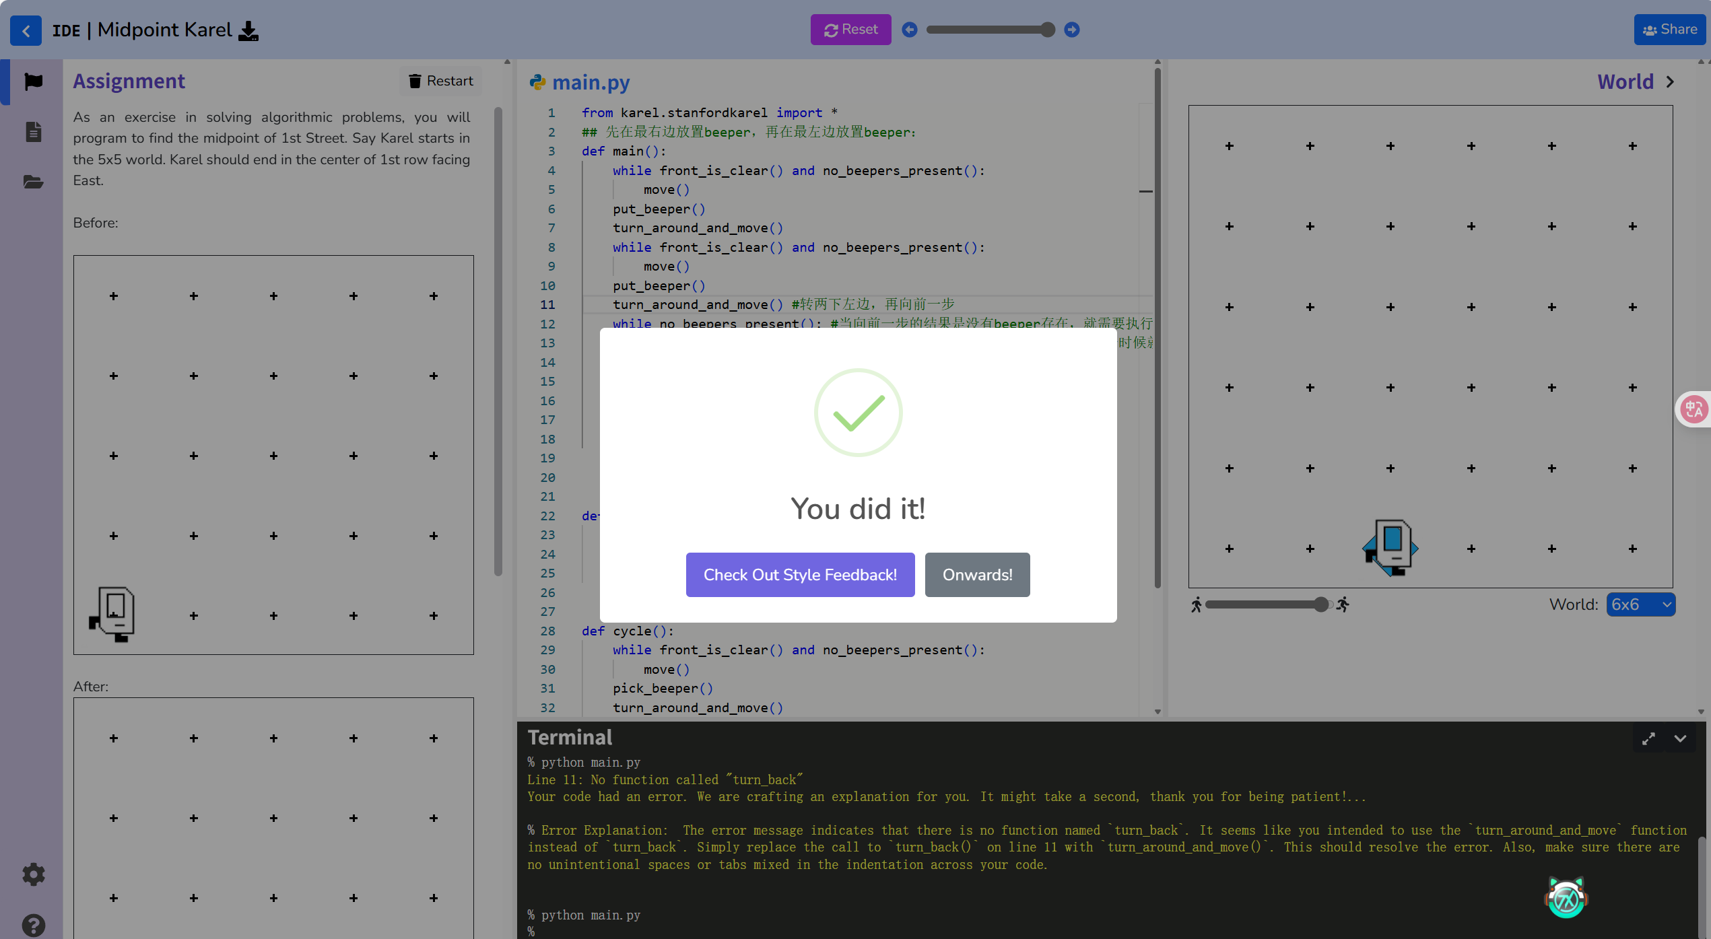The image size is (1711, 939).
Task: Step backward with left arrow icon
Action: [x=909, y=30]
